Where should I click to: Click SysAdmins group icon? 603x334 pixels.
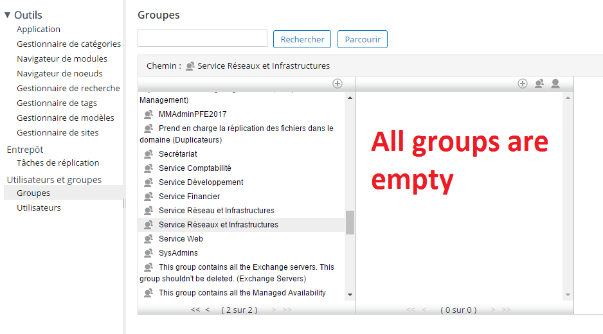click(148, 253)
